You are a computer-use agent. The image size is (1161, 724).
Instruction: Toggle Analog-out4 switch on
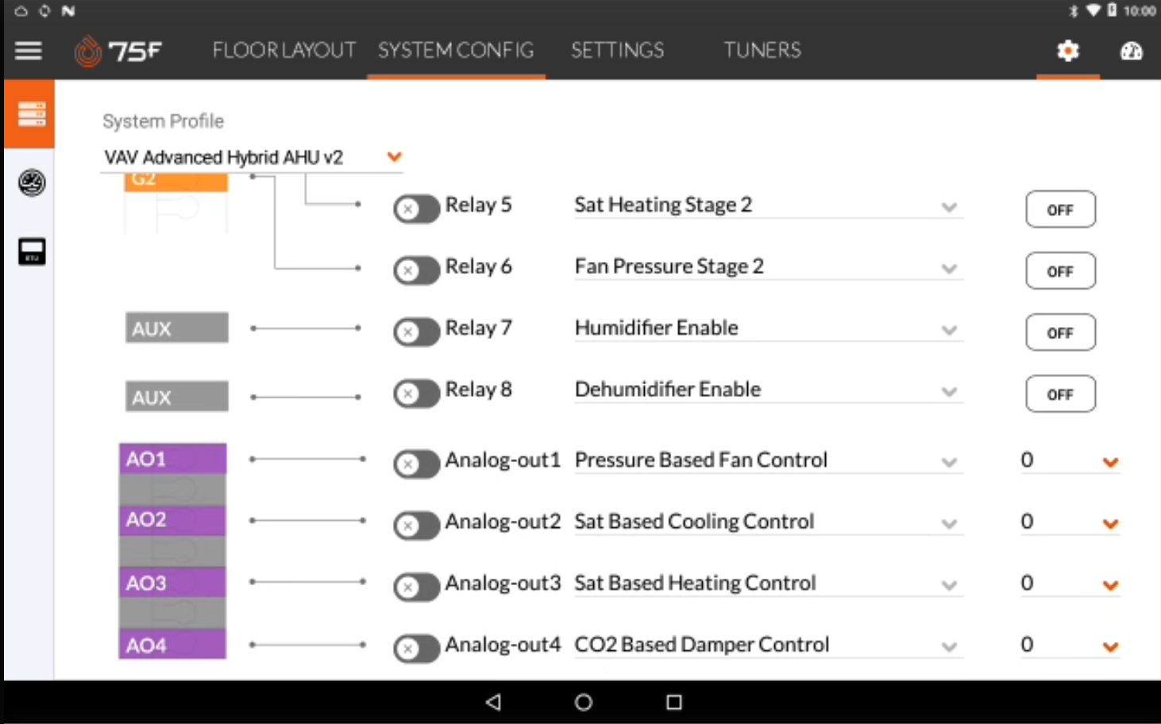tap(416, 649)
